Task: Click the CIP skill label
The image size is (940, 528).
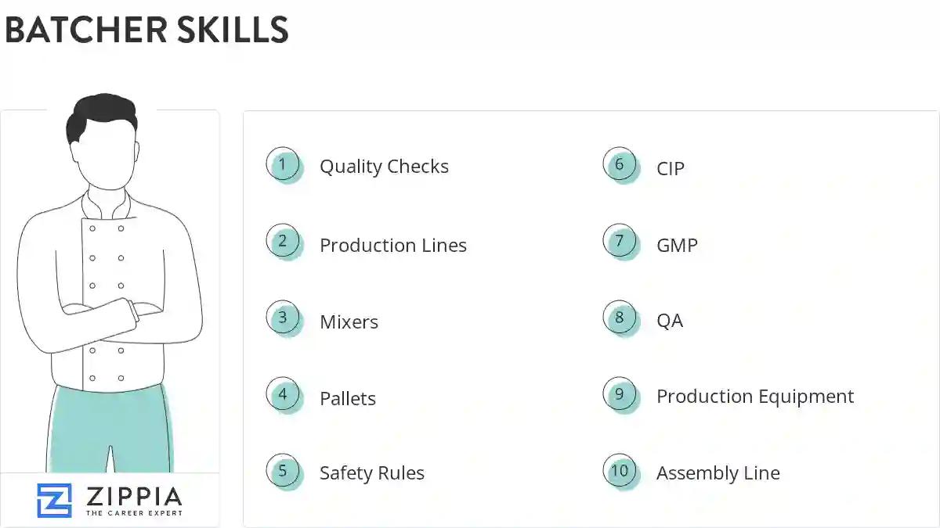Action: (x=671, y=168)
